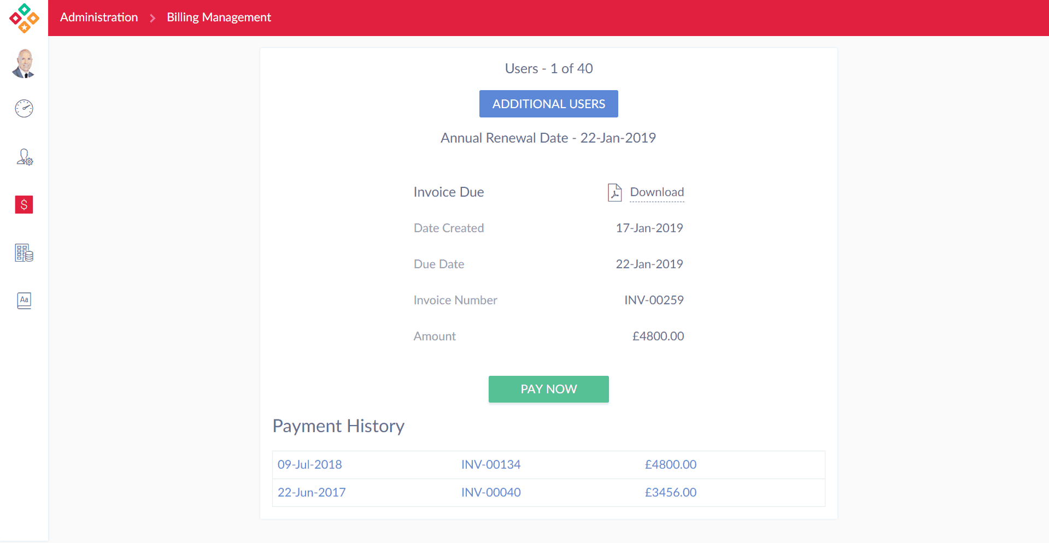Open the user profile avatar

(24, 64)
